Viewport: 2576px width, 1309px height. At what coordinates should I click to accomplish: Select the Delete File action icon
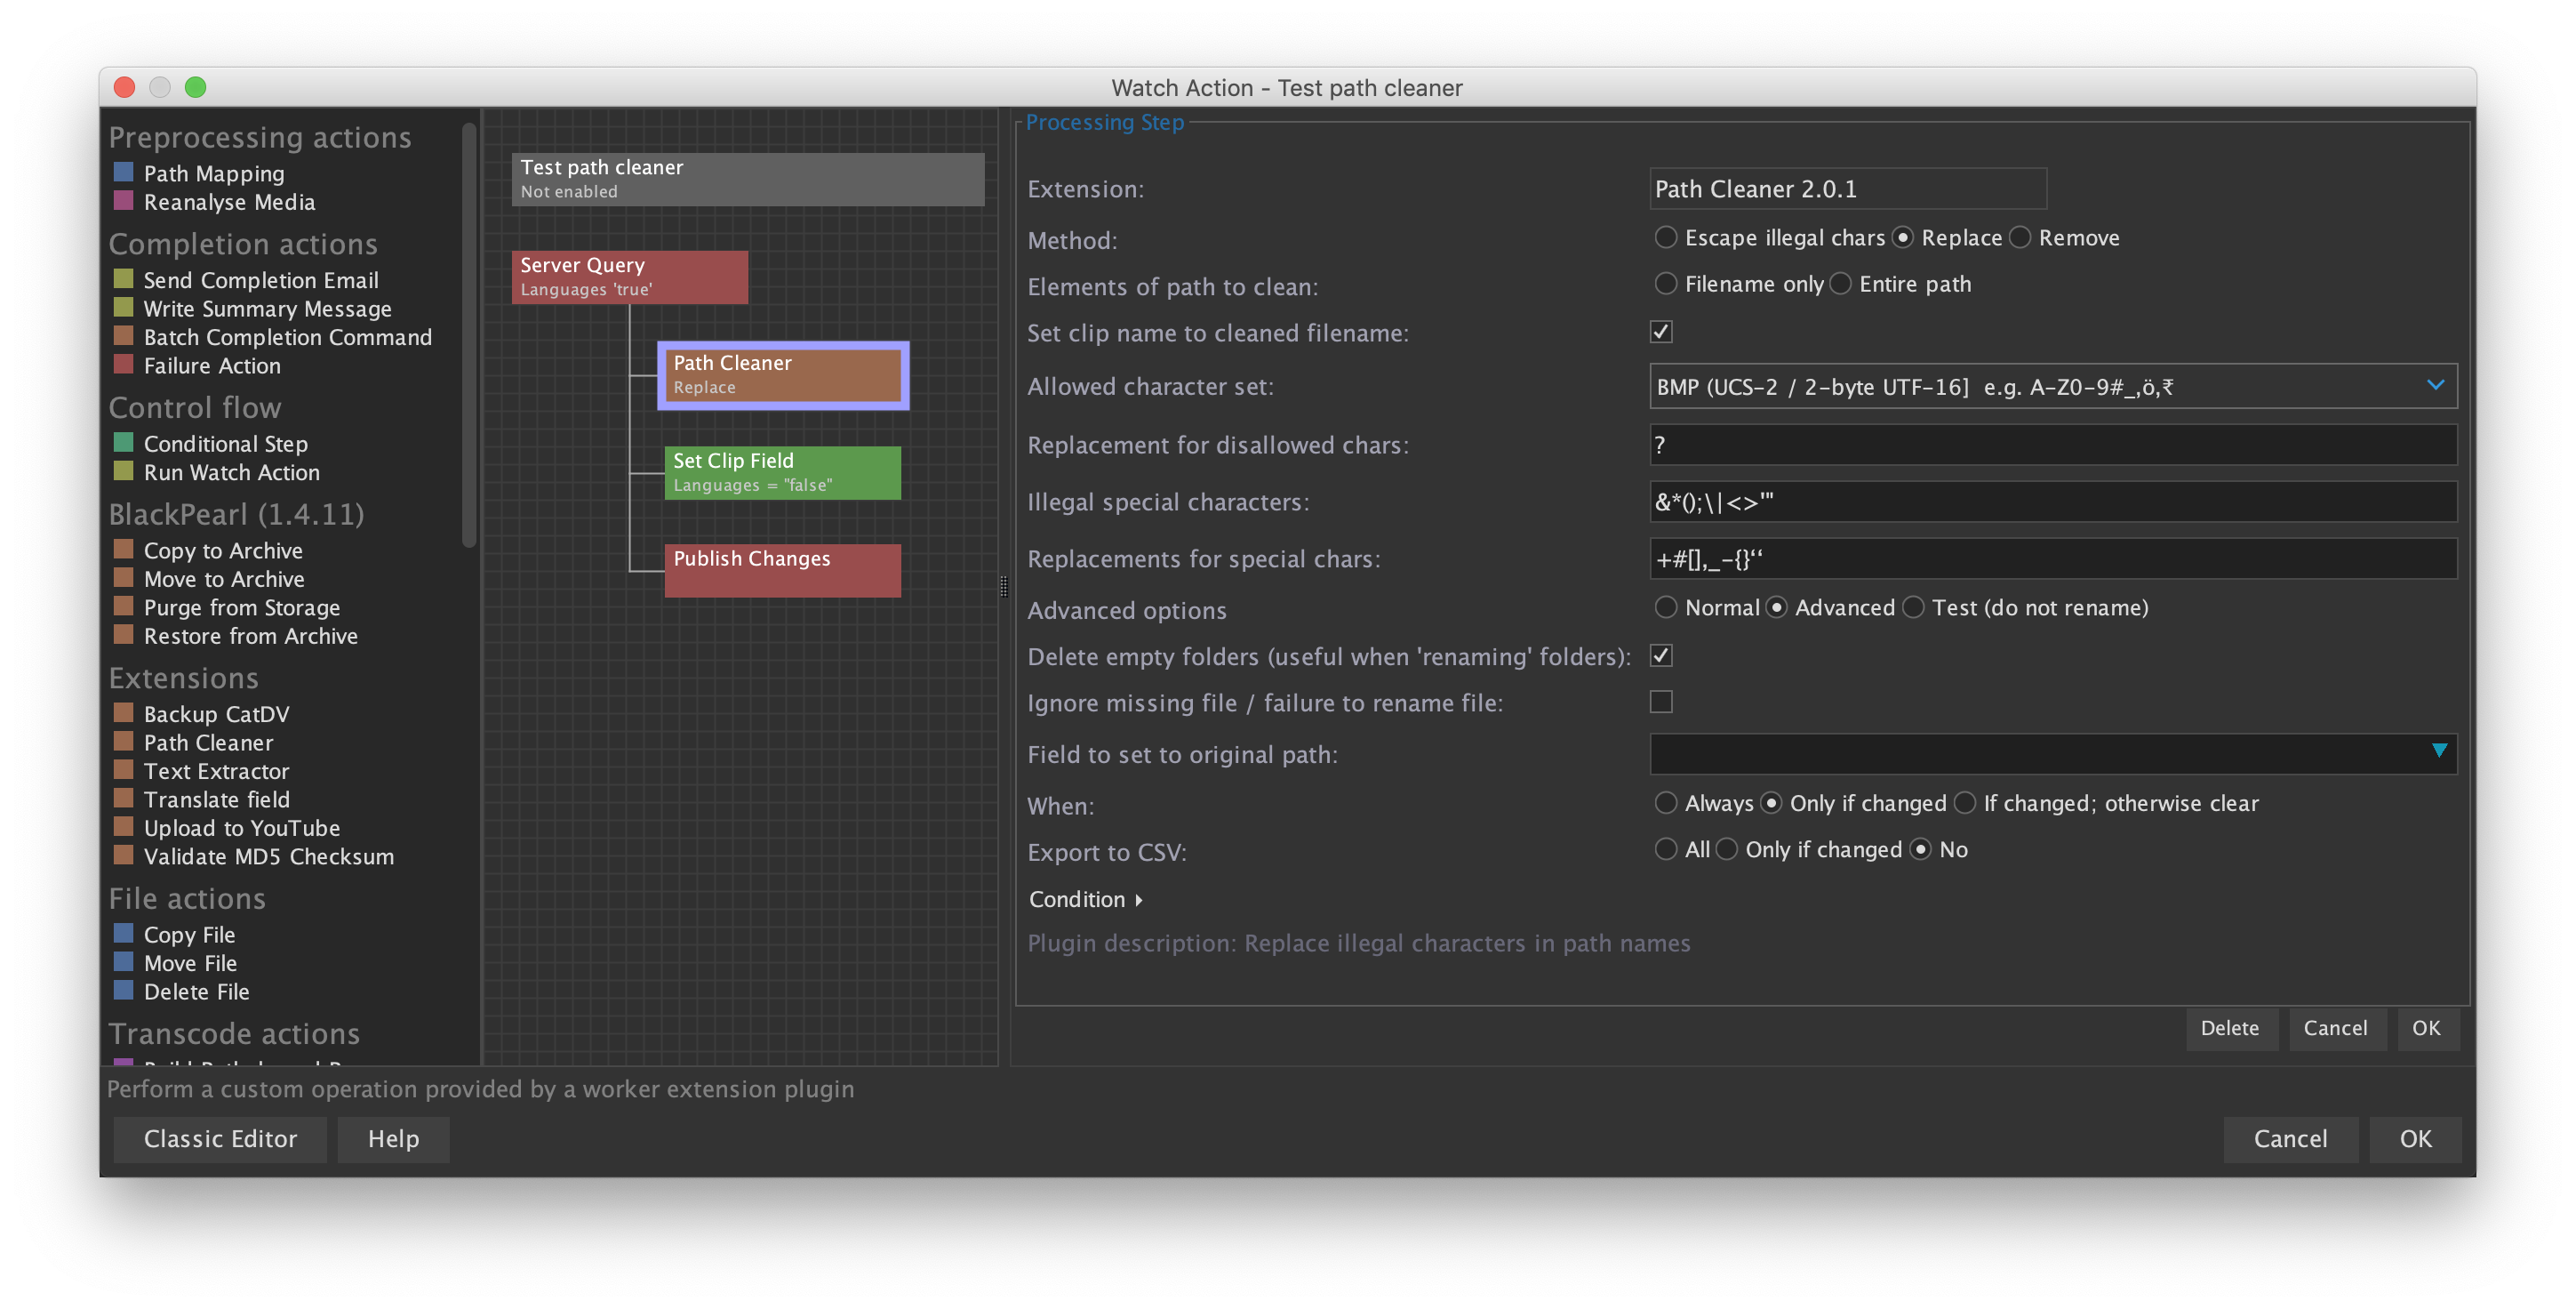(x=124, y=990)
